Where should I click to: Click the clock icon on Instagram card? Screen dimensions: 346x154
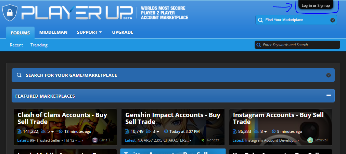pos(274,131)
